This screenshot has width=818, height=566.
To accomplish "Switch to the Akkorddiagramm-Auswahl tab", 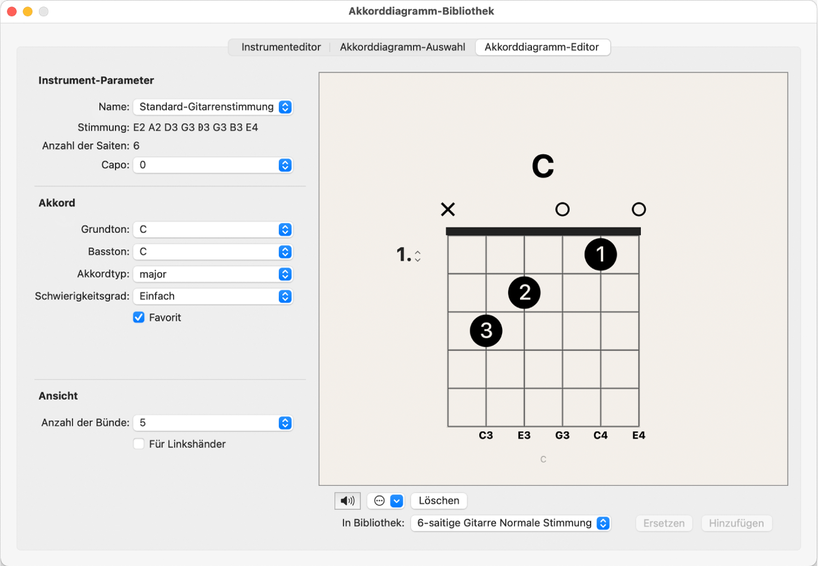I will (x=402, y=47).
